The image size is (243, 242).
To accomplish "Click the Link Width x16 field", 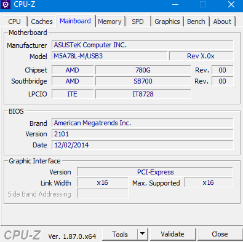I will [x=103, y=182].
